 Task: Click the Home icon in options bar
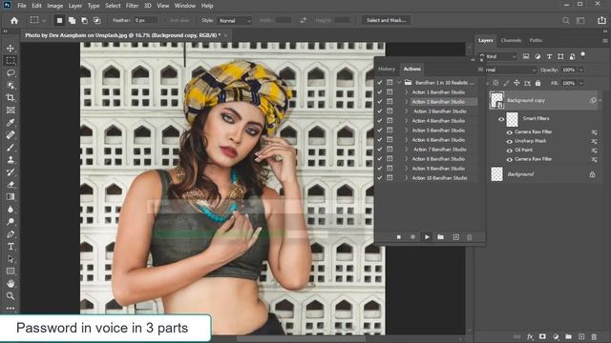(x=14, y=20)
